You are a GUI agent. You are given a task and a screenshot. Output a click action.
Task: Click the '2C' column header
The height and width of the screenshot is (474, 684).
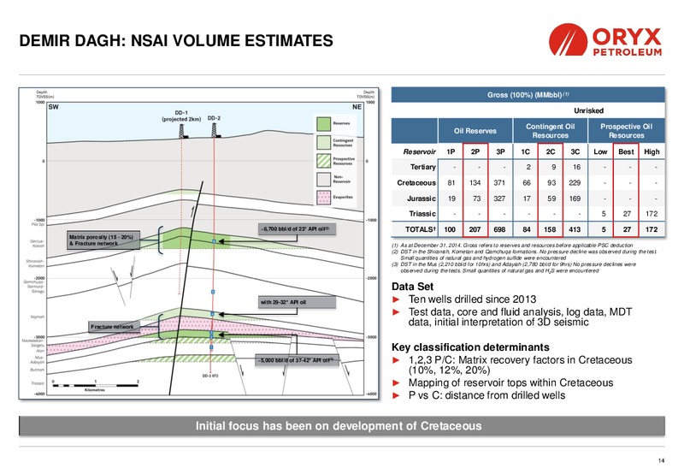tap(551, 151)
